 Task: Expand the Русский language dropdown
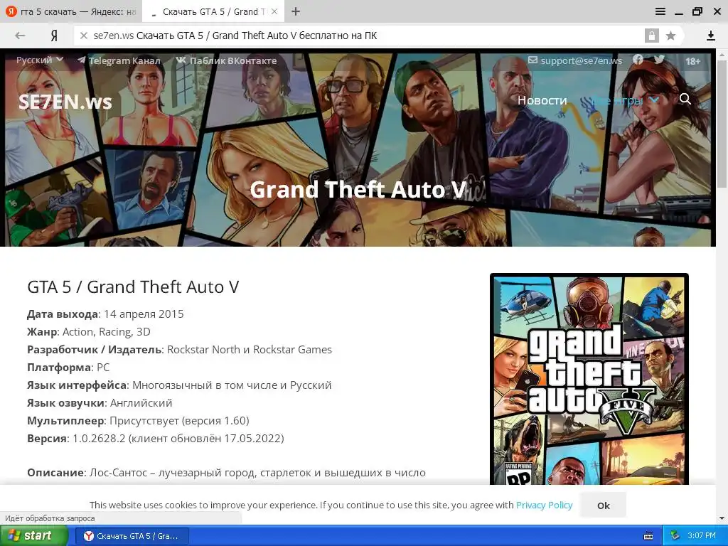[x=40, y=60]
